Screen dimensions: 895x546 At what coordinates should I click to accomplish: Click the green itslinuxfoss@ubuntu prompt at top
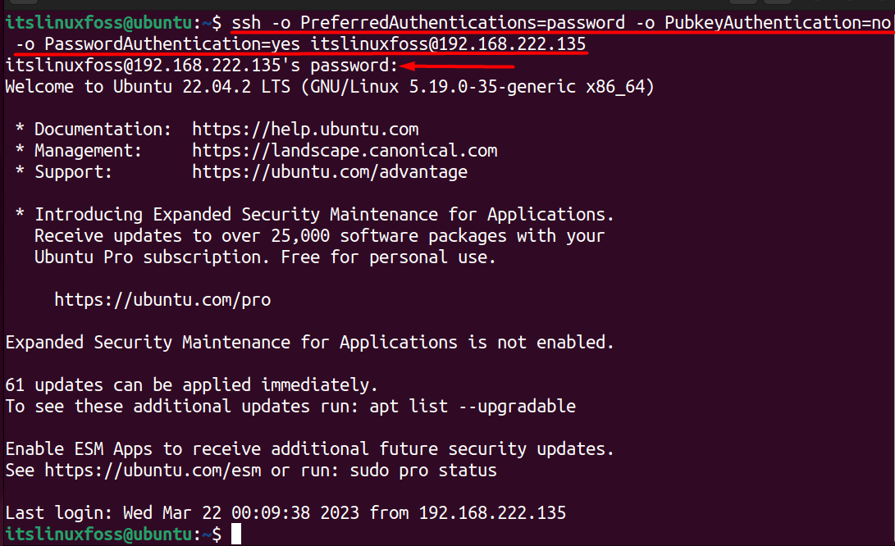point(98,23)
